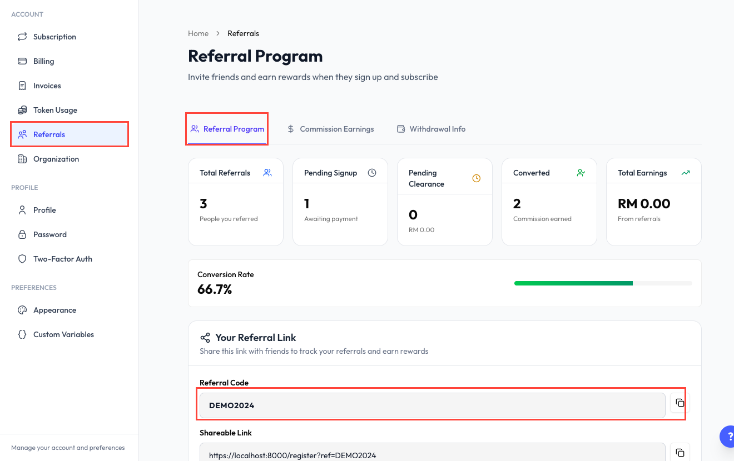Open Custom Variables settings
Image resolution: width=734 pixels, height=461 pixels.
pos(70,334)
